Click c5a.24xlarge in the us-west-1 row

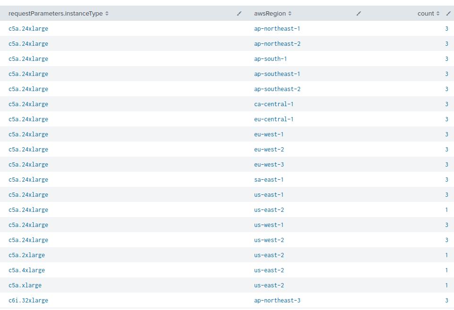point(28,225)
